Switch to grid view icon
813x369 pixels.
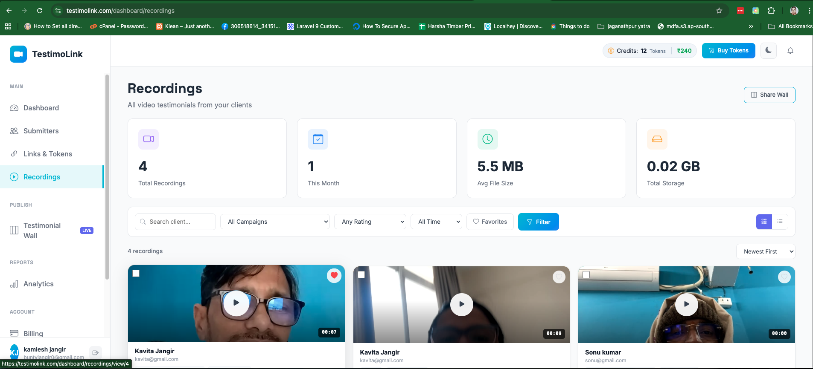pos(764,222)
